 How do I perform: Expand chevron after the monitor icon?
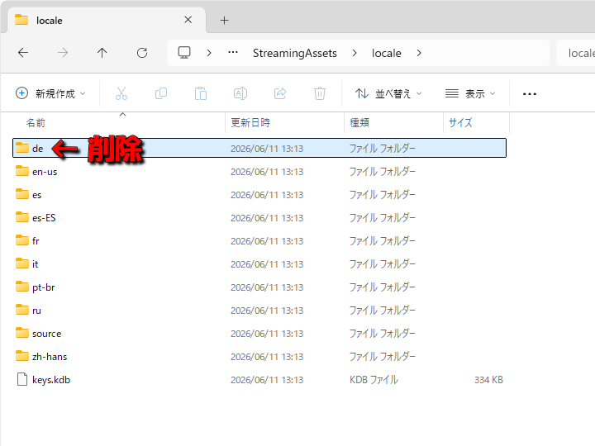(x=209, y=53)
